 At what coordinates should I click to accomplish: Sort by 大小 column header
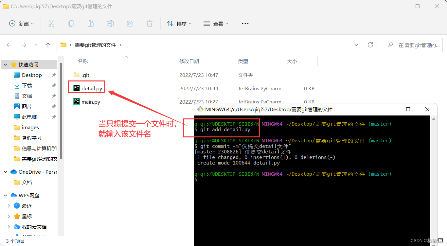click(x=292, y=61)
